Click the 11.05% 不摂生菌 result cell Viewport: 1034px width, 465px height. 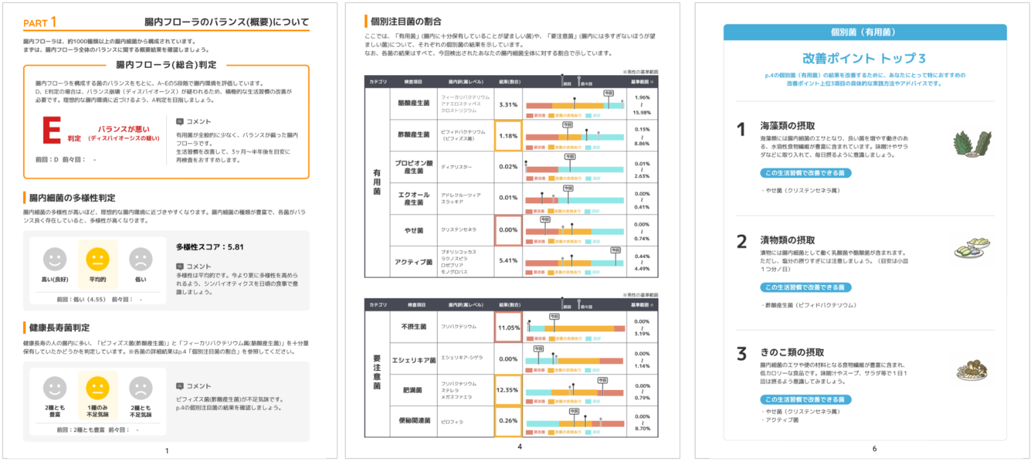[508, 327]
